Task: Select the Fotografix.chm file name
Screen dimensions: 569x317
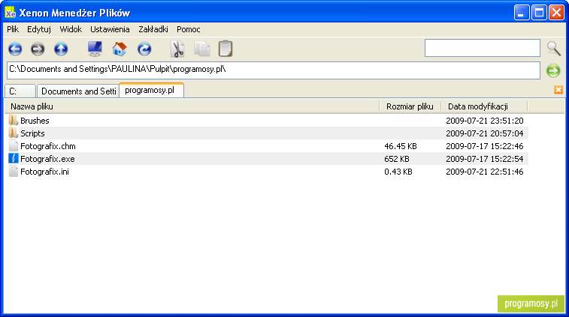Action: [48, 146]
